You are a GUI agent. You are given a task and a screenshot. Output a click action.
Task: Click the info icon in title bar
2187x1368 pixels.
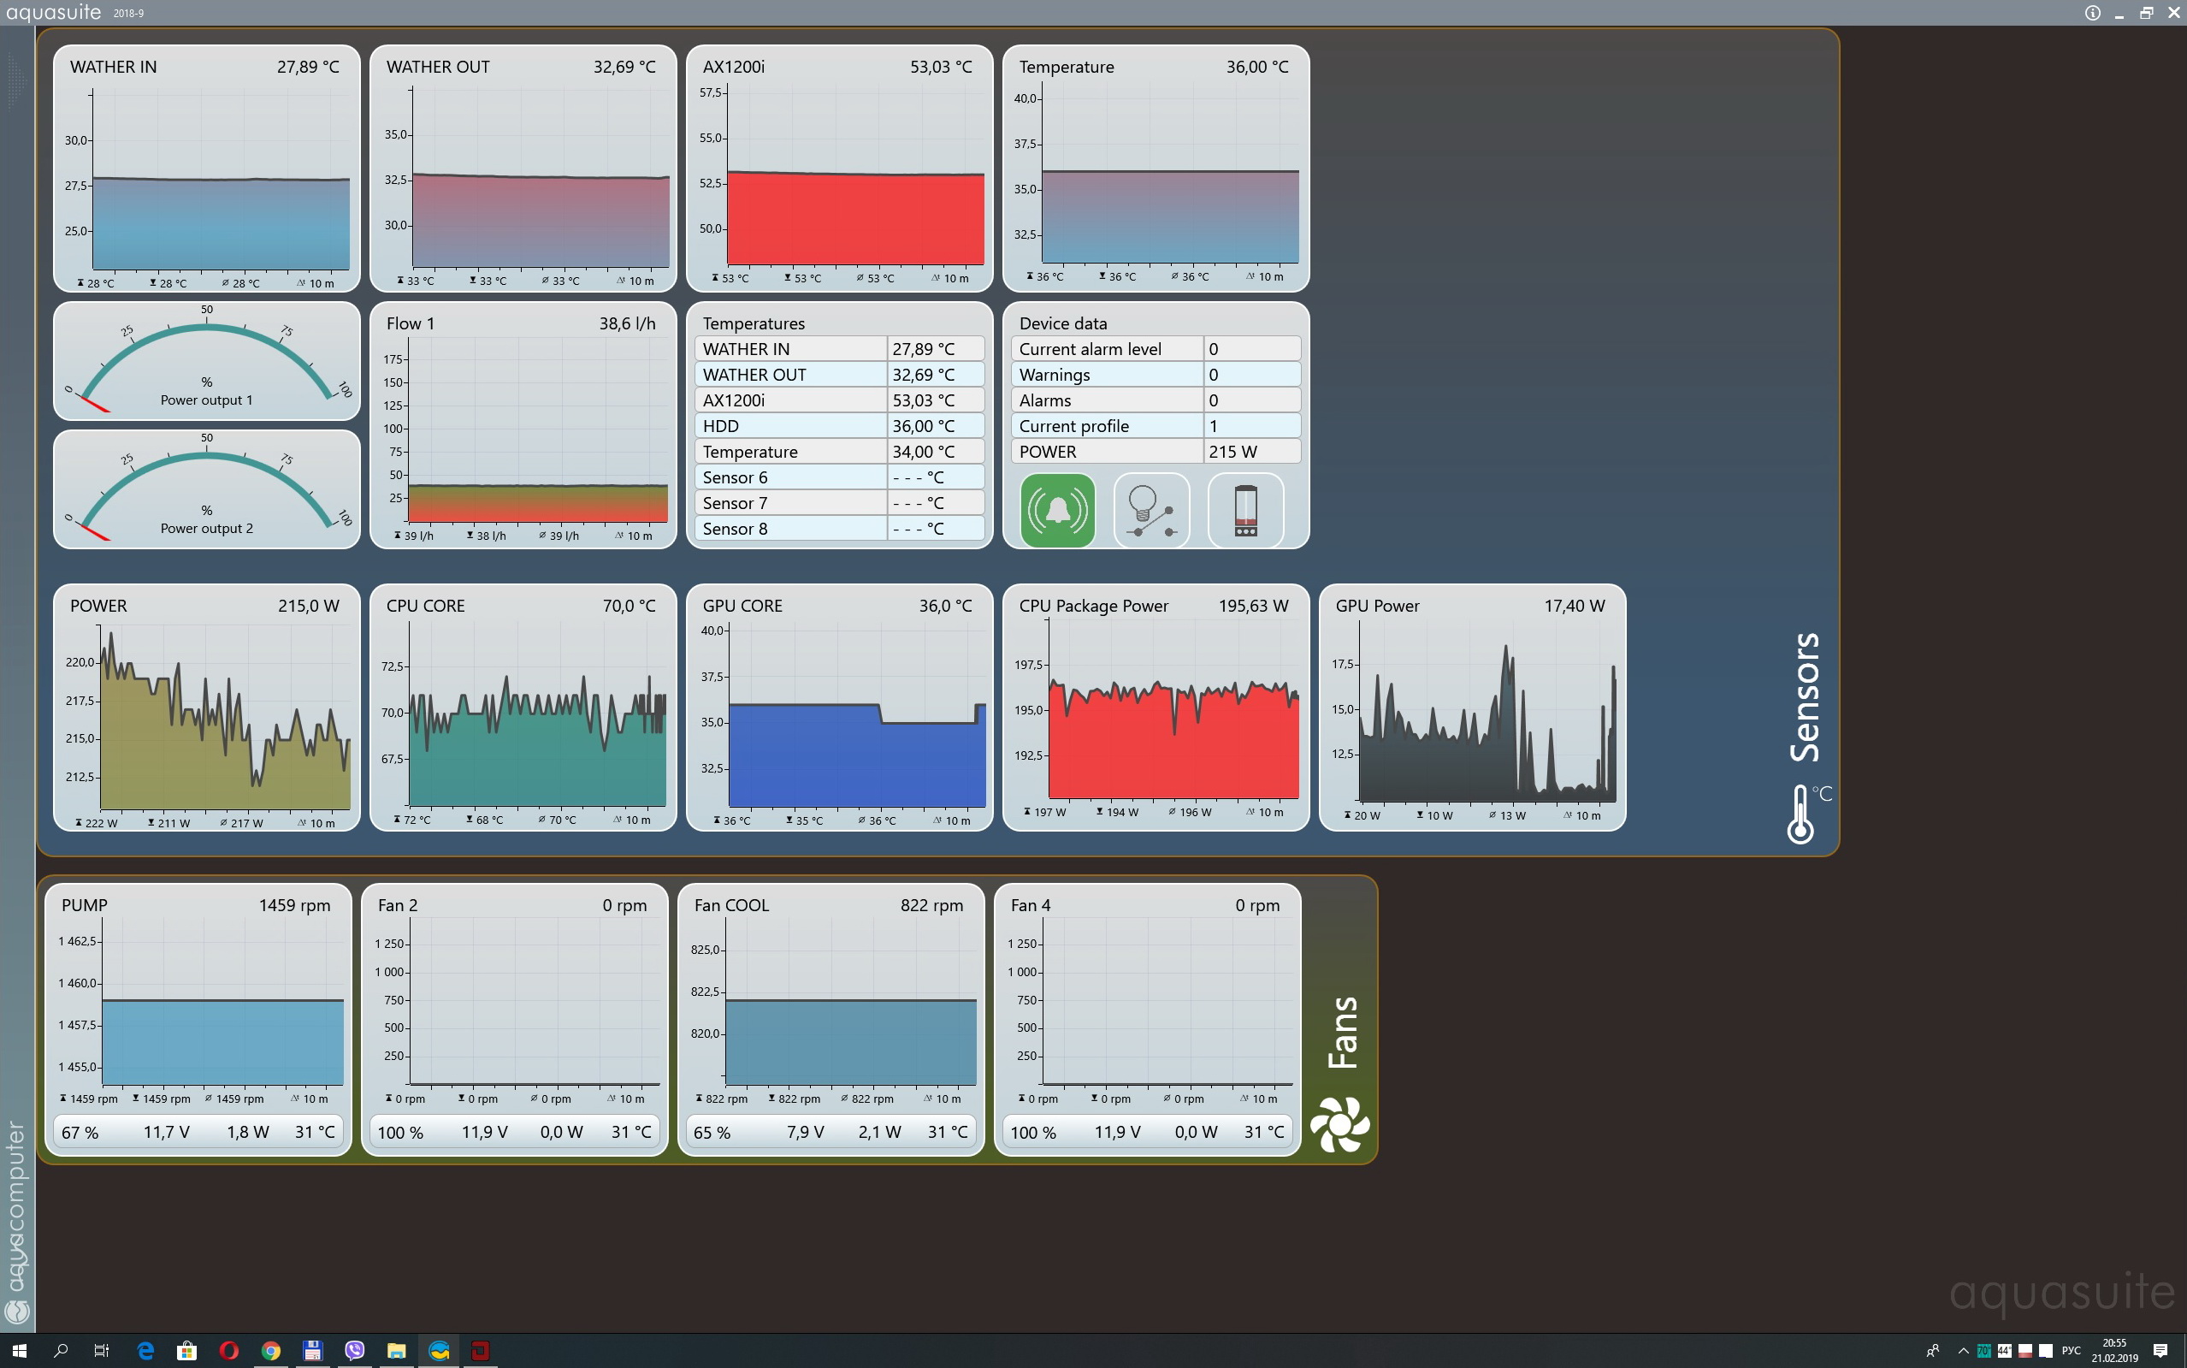pyautogui.click(x=2092, y=13)
